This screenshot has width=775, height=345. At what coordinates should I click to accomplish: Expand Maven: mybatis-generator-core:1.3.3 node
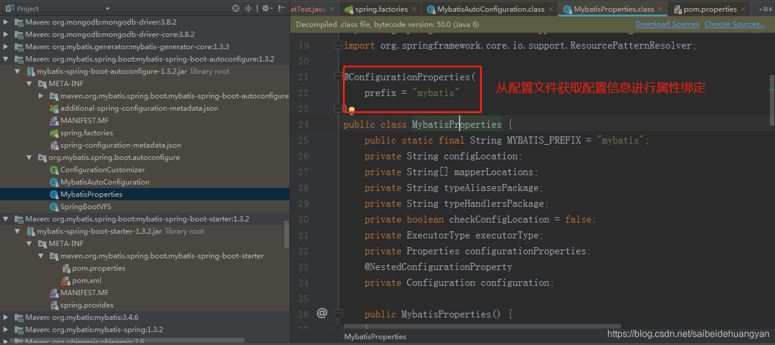[x=6, y=47]
